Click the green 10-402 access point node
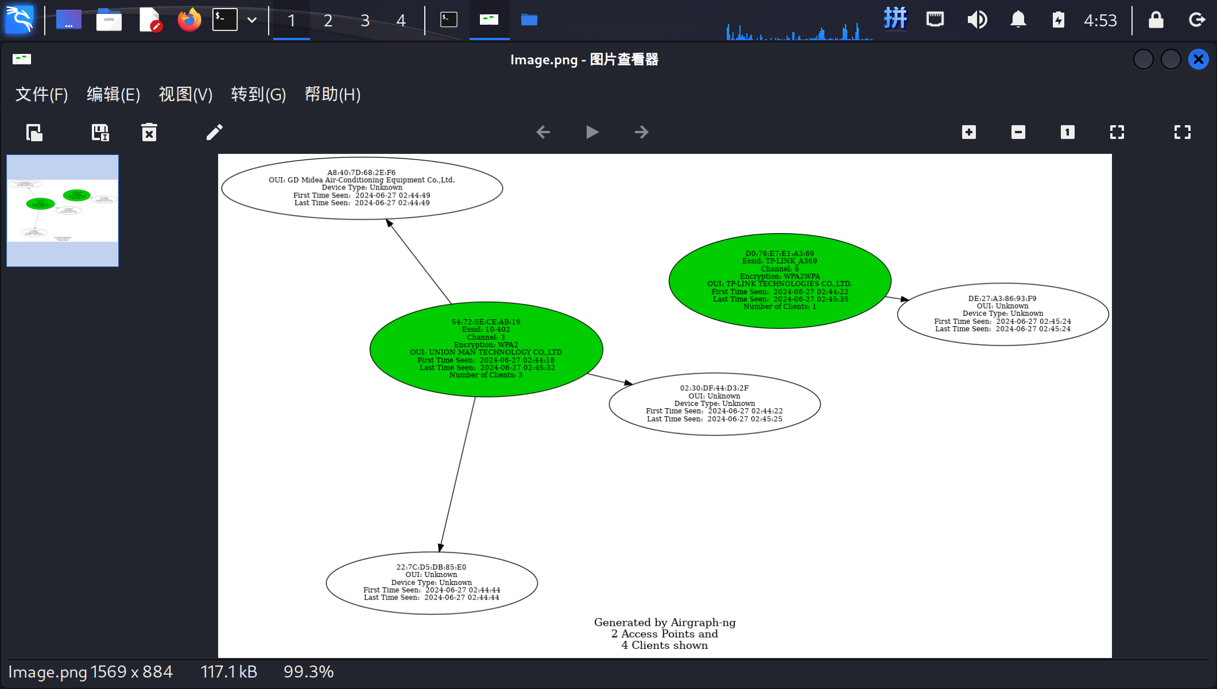The height and width of the screenshot is (689, 1217). (x=486, y=349)
